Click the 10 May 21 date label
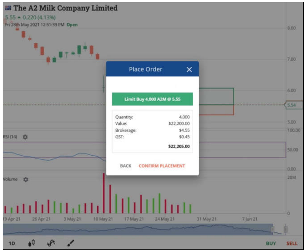The image size is (306, 252). [103, 219]
